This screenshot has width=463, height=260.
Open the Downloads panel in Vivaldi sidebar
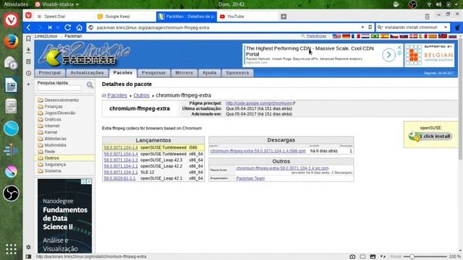pos(28,50)
